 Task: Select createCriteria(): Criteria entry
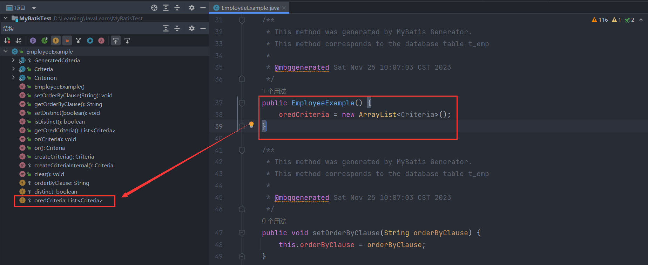point(104,156)
